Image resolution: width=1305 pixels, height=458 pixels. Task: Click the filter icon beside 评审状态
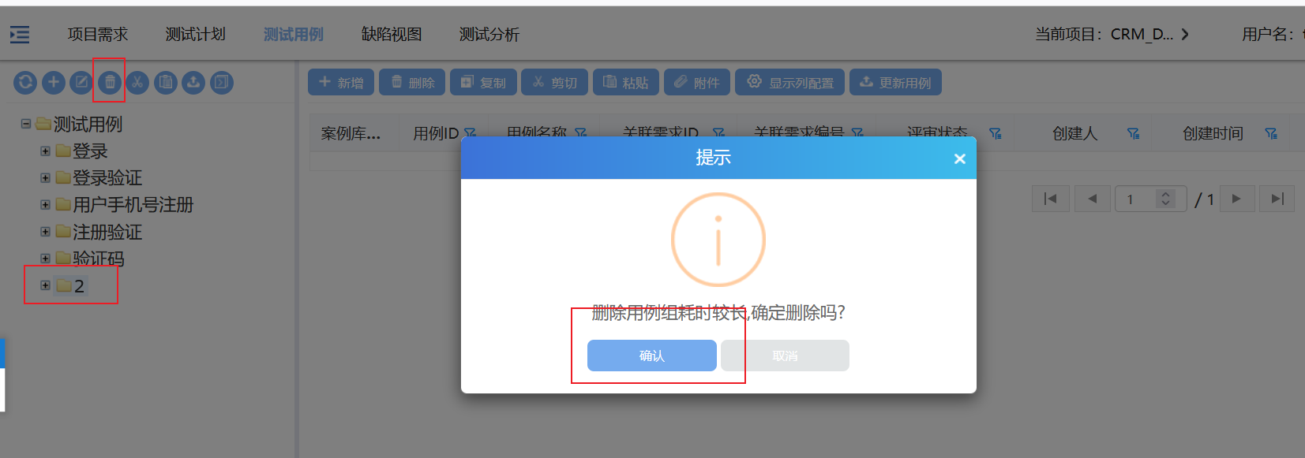(x=996, y=133)
